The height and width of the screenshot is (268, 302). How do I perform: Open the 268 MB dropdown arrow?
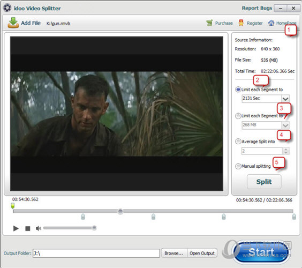[285, 125]
